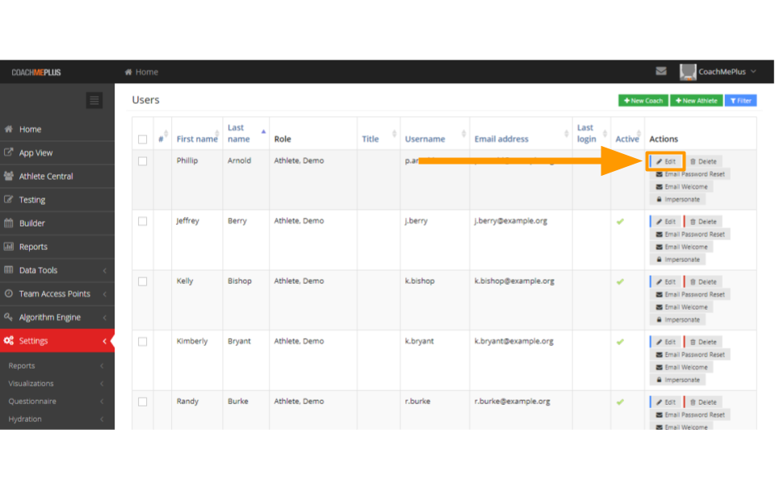Expand the Visualizations submenu chevron
The height and width of the screenshot is (500, 775).
coord(102,384)
